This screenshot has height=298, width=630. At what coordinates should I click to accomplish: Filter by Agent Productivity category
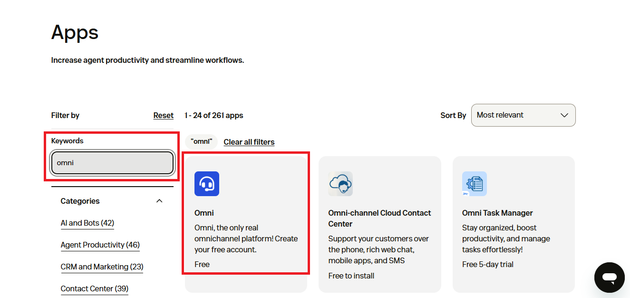(x=100, y=245)
